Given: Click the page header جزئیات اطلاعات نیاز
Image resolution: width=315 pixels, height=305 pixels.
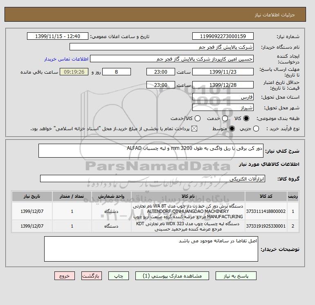Looking at the screenshot, I should 274,15.
